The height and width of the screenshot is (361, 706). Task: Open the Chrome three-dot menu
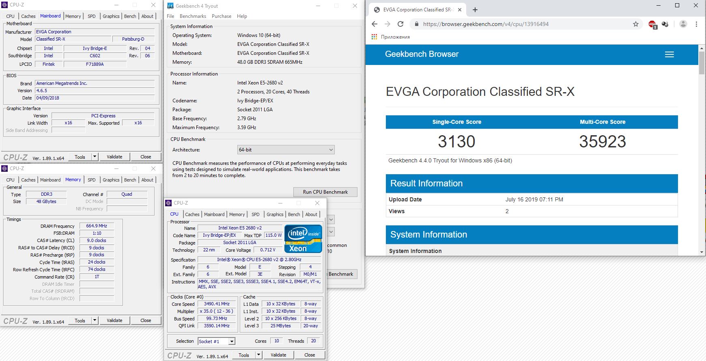coord(696,24)
